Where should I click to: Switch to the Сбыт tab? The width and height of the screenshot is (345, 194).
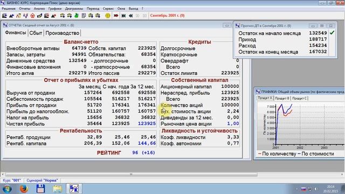click(36, 33)
